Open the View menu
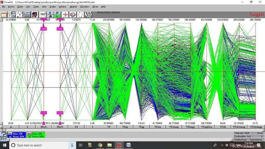The height and width of the screenshot is (149, 265). (x=44, y=7)
